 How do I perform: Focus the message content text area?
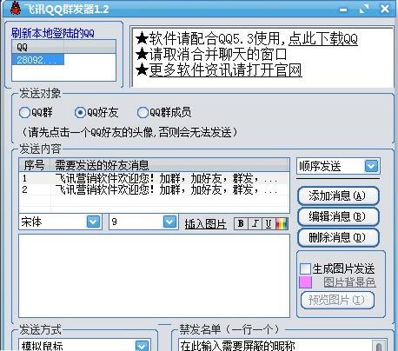click(x=154, y=275)
